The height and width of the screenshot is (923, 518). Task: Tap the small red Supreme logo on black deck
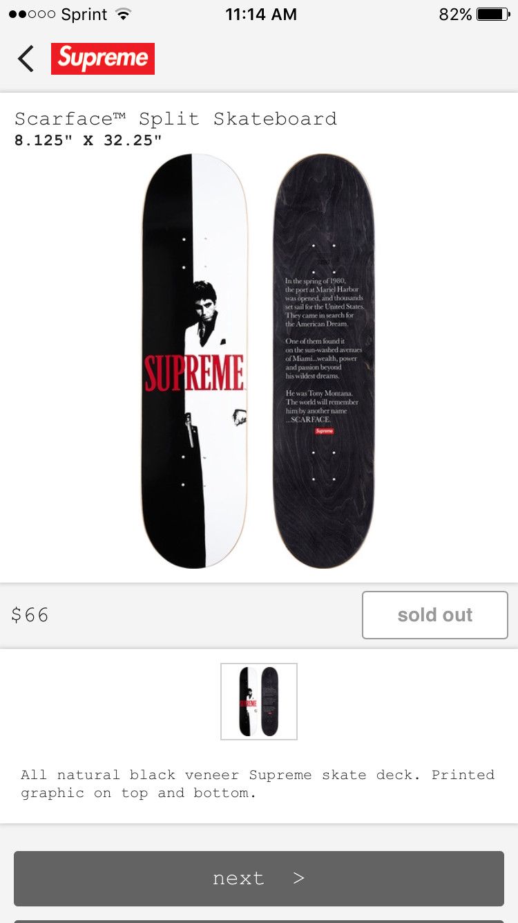324,431
